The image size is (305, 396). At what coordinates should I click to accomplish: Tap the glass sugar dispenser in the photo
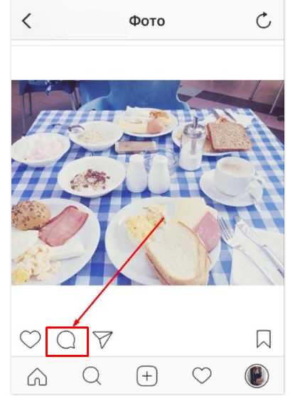coord(191,145)
